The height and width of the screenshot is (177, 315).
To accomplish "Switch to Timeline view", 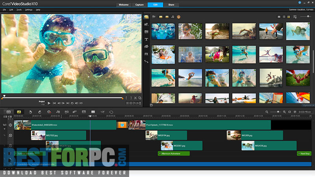I will [x=19, y=112].
